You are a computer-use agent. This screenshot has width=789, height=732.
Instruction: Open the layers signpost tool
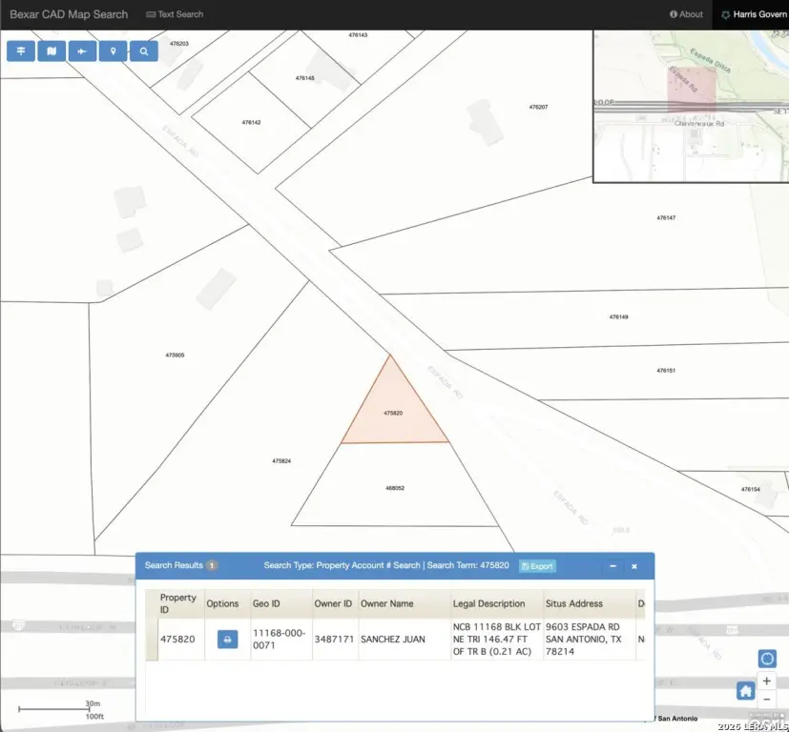(21, 51)
